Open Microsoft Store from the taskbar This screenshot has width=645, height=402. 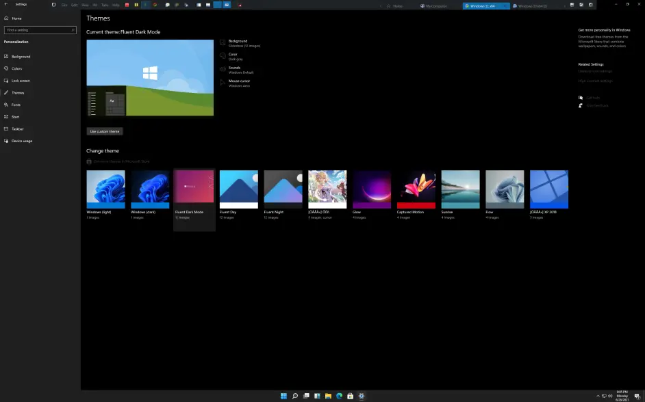tap(350, 396)
